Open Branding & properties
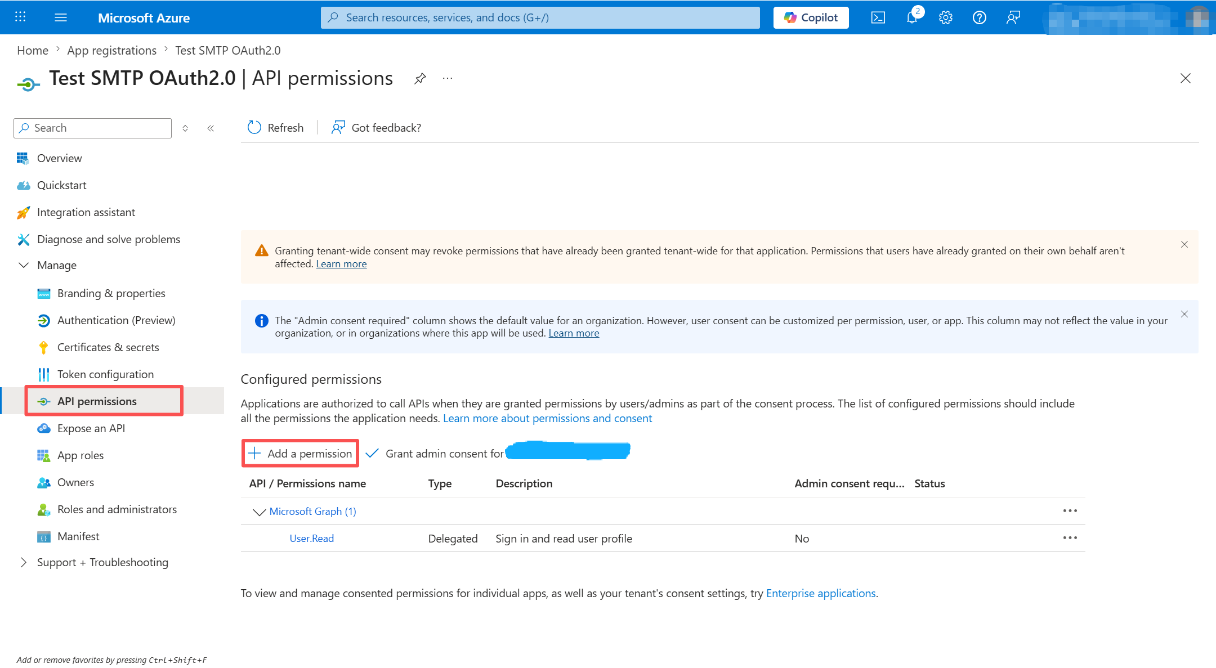1216x668 pixels. pos(111,293)
